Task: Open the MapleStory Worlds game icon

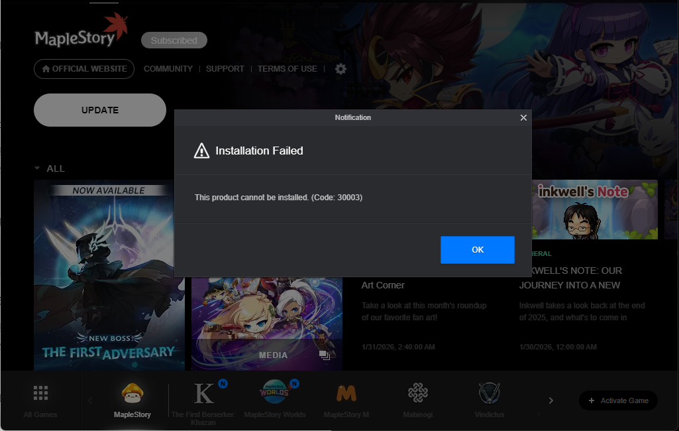Action: pos(274,394)
